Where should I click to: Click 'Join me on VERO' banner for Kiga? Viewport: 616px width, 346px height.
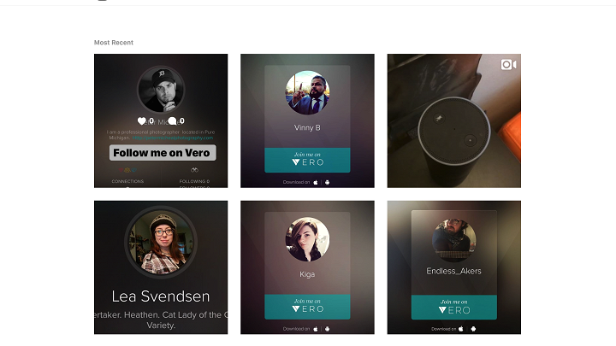[x=307, y=307]
